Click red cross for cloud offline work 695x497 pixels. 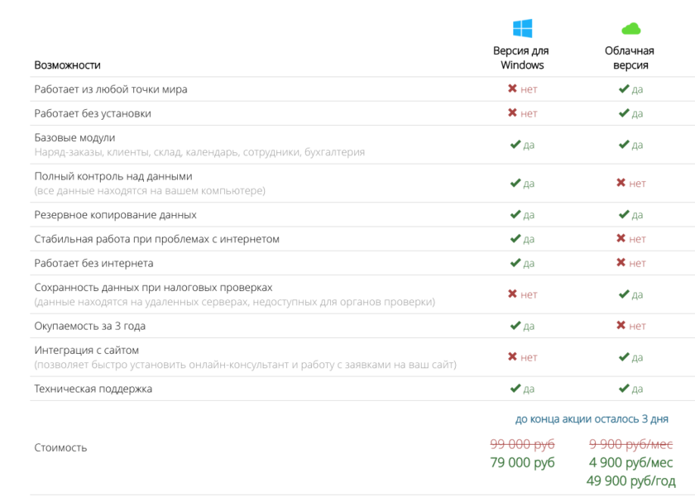[621, 264]
